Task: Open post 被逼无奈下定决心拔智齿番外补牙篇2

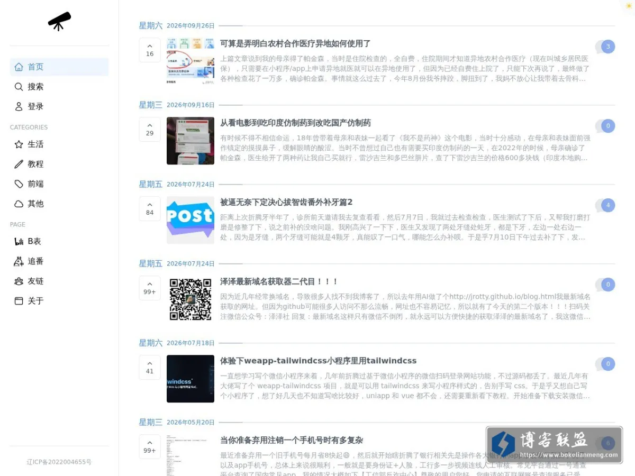Action: coord(286,202)
